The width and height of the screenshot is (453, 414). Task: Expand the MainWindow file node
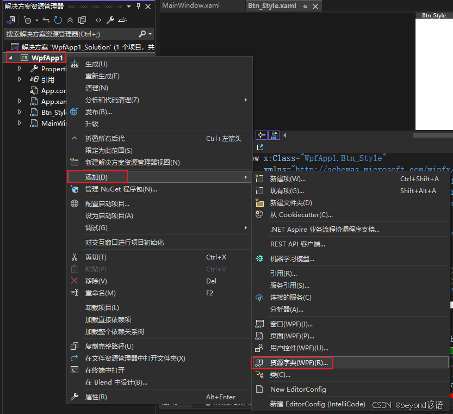[20, 123]
